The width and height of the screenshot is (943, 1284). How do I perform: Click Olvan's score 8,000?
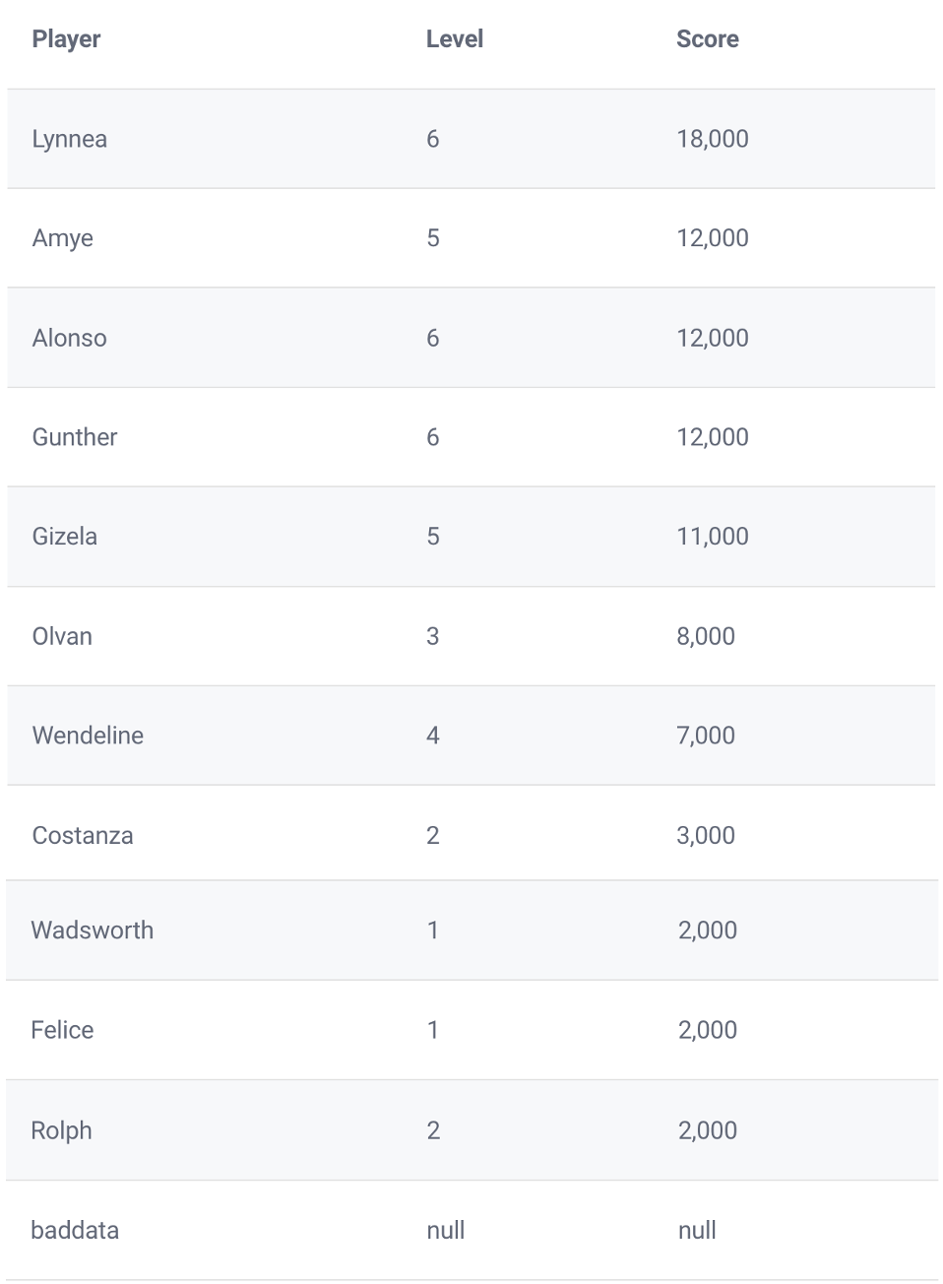pyautogui.click(x=706, y=636)
